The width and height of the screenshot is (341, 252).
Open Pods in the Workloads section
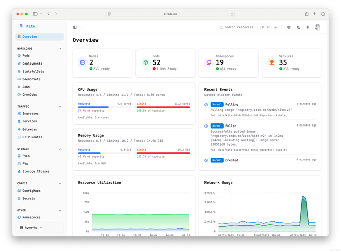pyautogui.click(x=26, y=56)
